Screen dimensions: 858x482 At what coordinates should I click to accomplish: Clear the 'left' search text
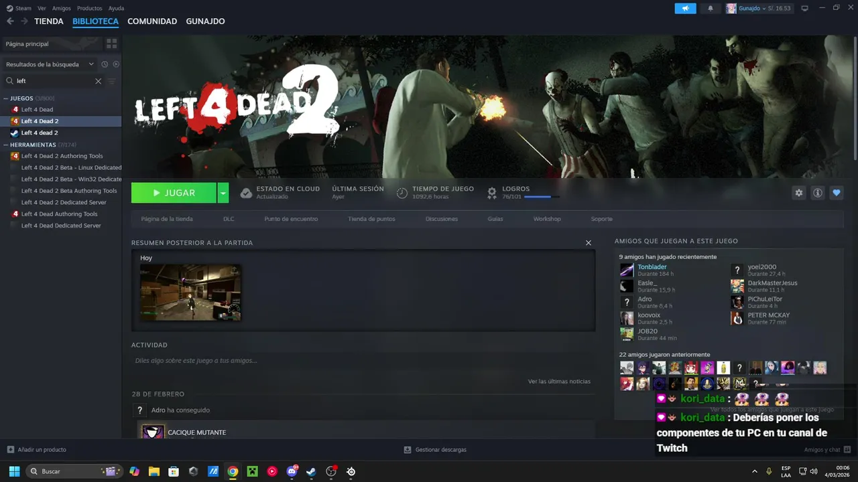(x=98, y=81)
